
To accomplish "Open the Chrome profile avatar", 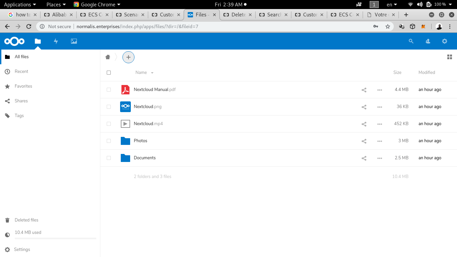I will click(439, 26).
